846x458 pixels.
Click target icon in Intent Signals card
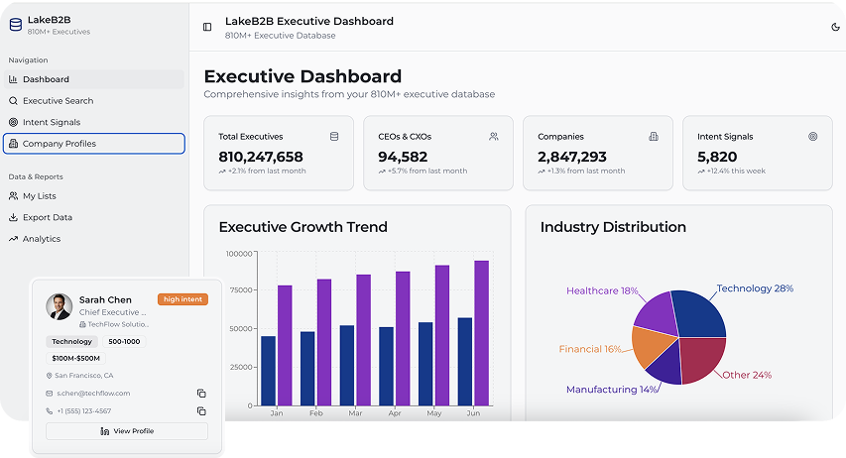(813, 137)
